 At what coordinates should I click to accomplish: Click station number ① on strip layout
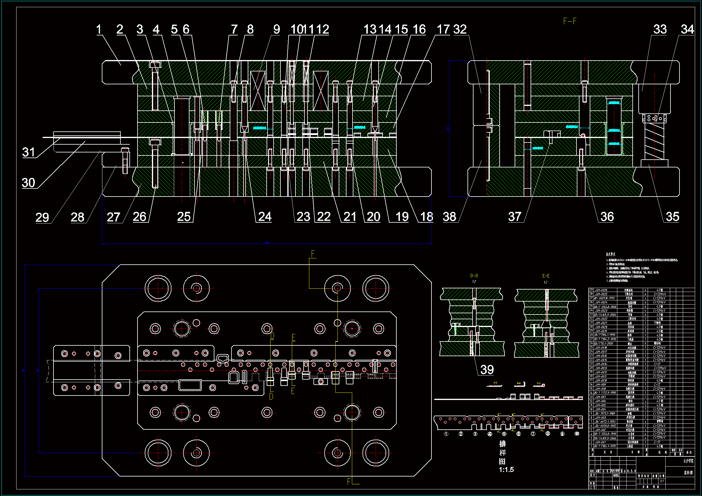pos(446,434)
